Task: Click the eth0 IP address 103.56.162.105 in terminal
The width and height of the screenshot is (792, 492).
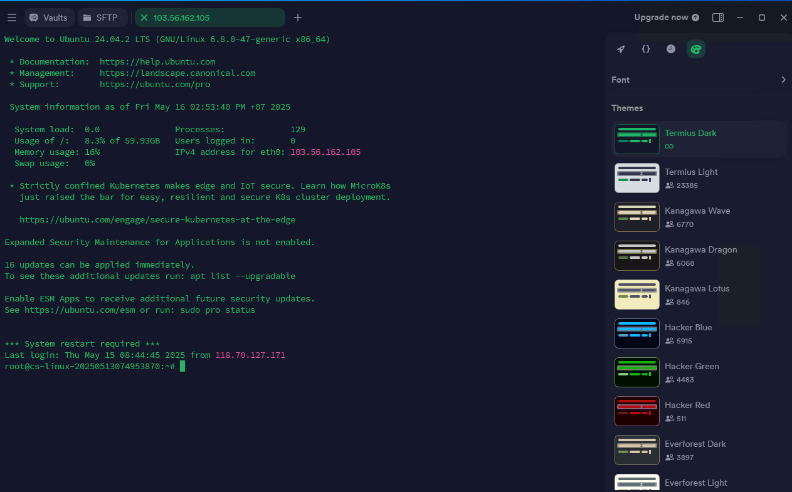Action: (325, 152)
